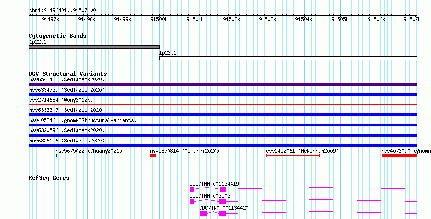Click the 91503k ruler position label
Screen dimensions: 431x219
point(267,19)
